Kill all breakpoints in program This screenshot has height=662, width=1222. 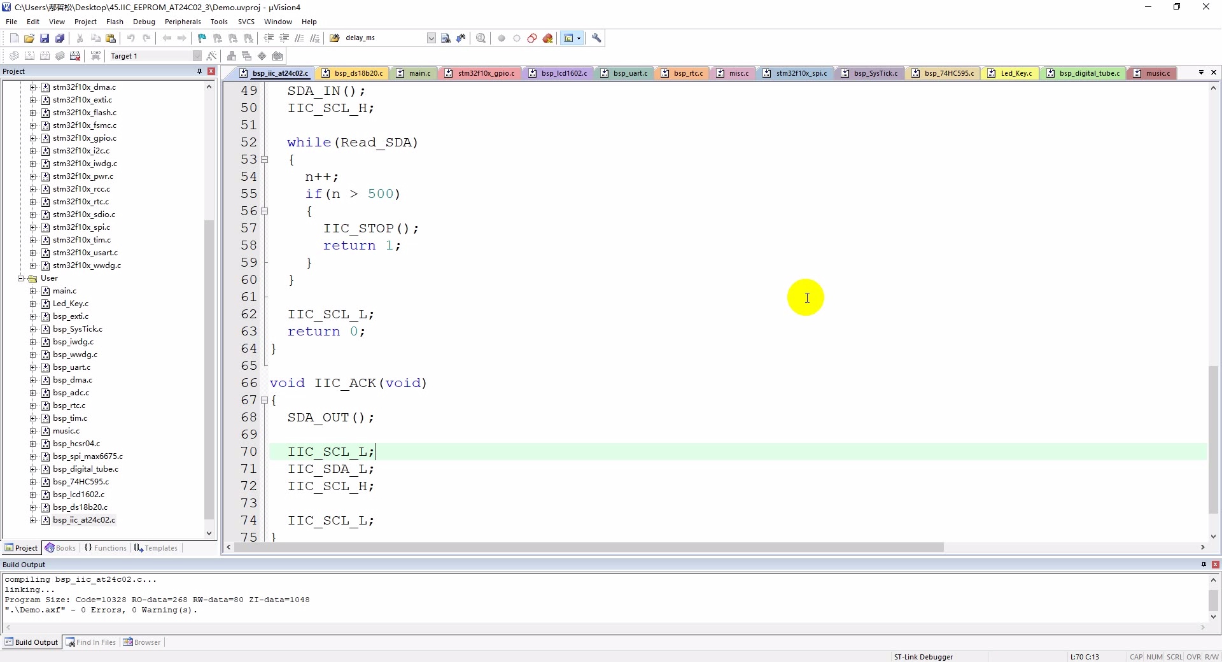click(x=549, y=38)
